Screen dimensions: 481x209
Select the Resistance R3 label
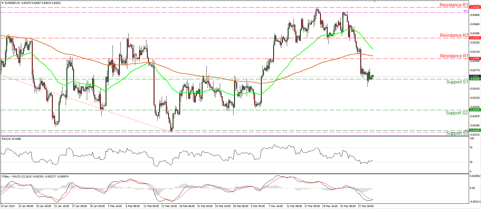point(454,5)
